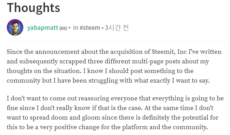Click the word 'in' before #steem
The height and width of the screenshot is (135, 230).
[x=76, y=28]
